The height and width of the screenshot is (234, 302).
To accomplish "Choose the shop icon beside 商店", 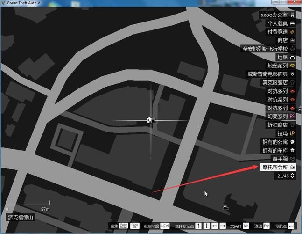I will [x=292, y=40].
